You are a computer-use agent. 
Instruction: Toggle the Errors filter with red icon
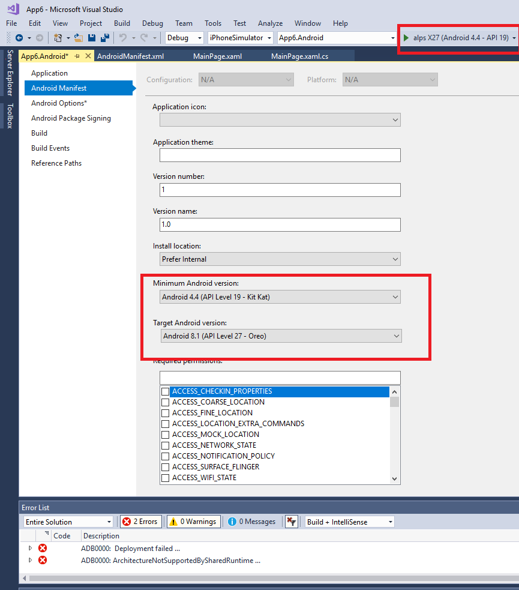coord(141,522)
